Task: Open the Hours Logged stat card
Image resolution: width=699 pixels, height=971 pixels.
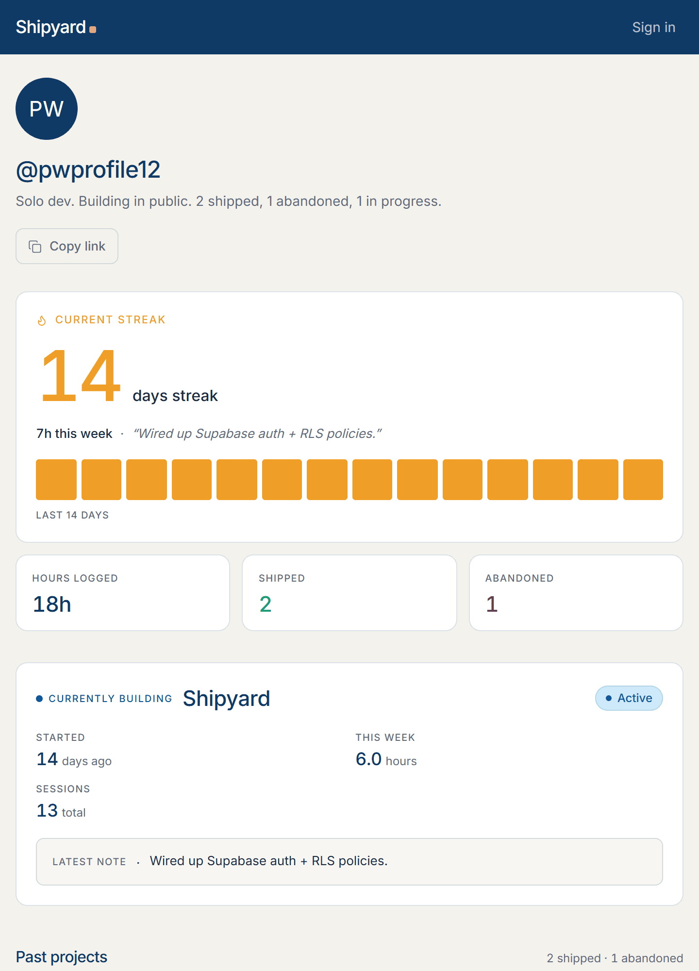Action: tap(123, 593)
